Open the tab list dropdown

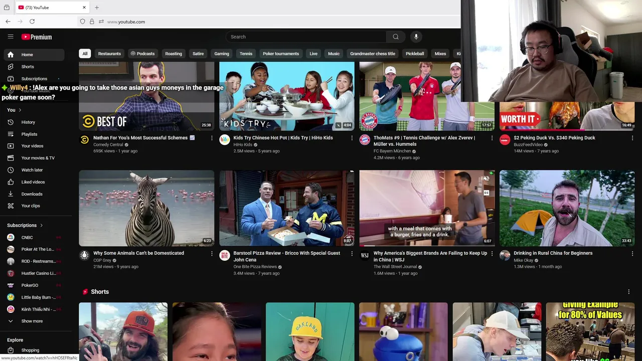point(7,8)
